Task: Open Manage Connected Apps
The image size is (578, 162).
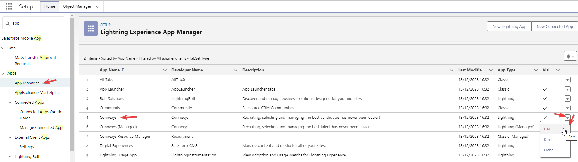Action: click(x=42, y=127)
